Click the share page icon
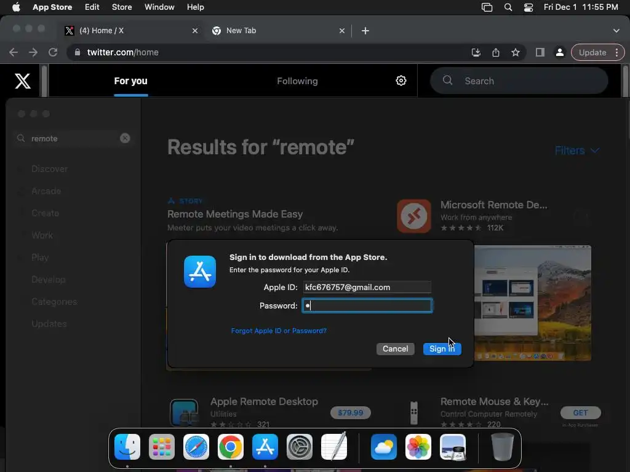 pyautogui.click(x=496, y=52)
